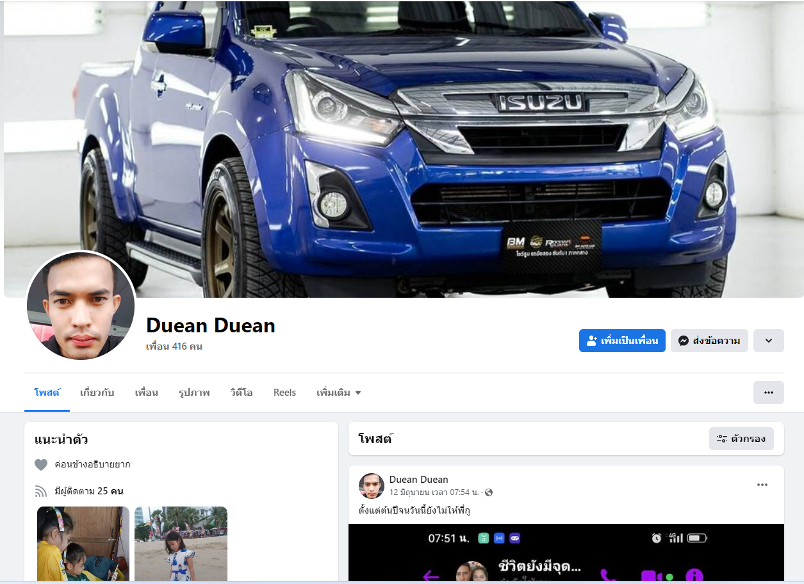This screenshot has width=804, height=584.
Task: Click the chat name ชีวิตยังมีจุด... in post image
Action: 539,566
